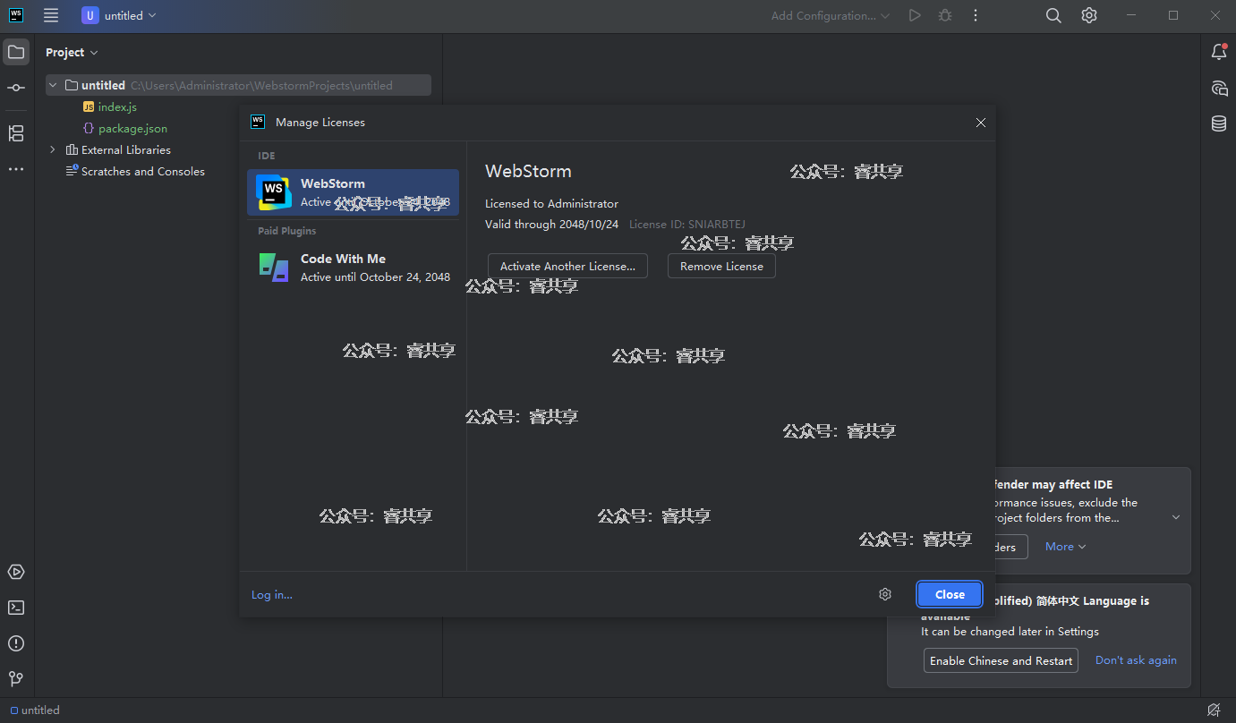
Task: Show more tool windows ellipsis
Action: 16,169
